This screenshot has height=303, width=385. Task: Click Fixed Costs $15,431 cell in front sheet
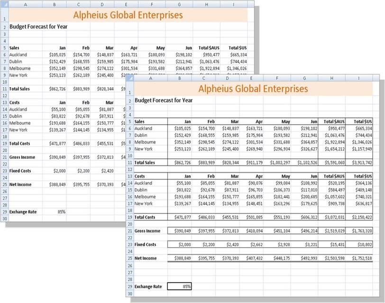331,245
